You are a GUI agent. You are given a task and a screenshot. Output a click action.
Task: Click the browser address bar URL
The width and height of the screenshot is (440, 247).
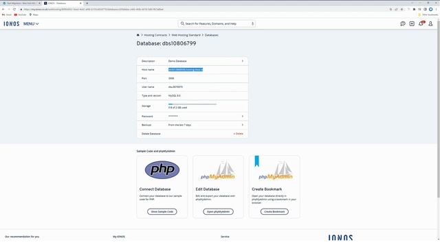pyautogui.click(x=93, y=9)
